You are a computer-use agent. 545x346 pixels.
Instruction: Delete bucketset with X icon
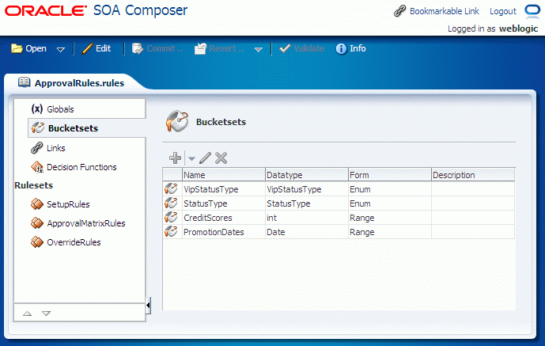pos(221,158)
